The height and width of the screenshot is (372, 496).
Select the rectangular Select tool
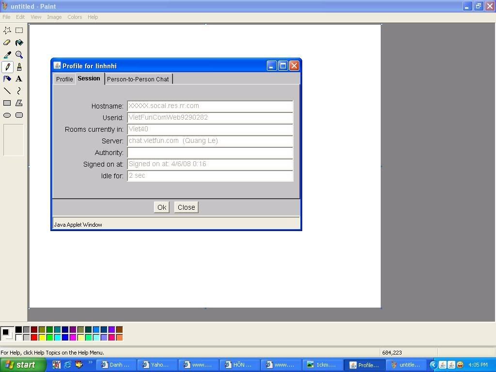pos(19,31)
